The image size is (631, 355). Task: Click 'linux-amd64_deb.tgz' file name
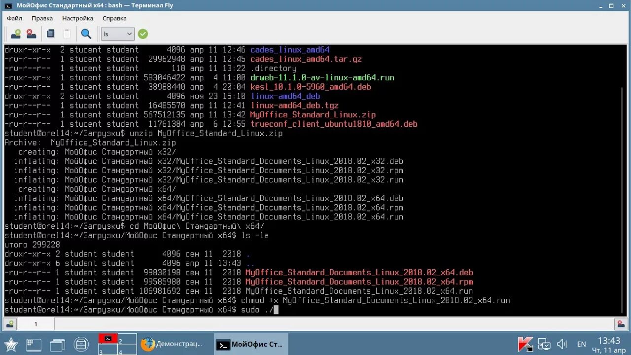pyautogui.click(x=294, y=106)
